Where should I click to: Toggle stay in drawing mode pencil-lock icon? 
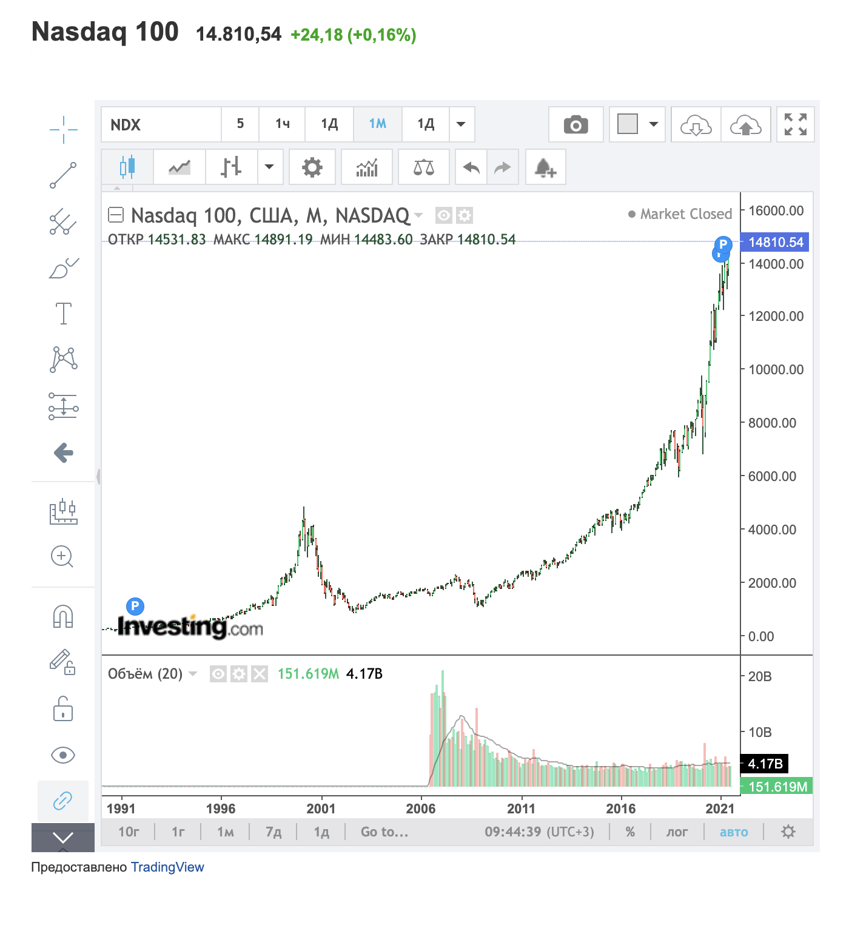click(63, 662)
